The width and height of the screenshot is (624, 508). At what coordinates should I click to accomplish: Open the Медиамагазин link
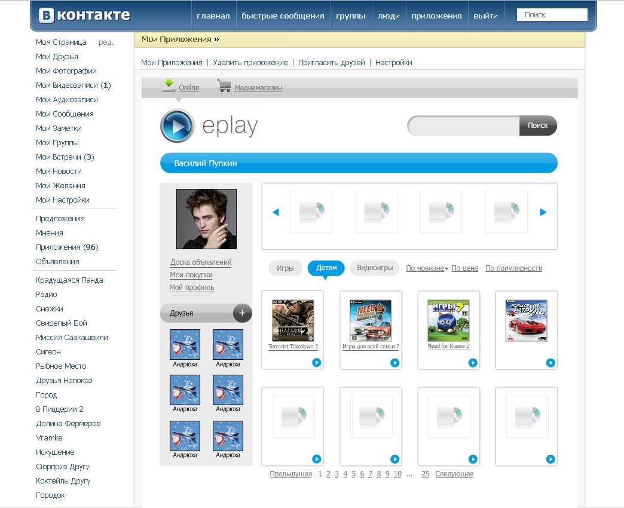tap(258, 87)
